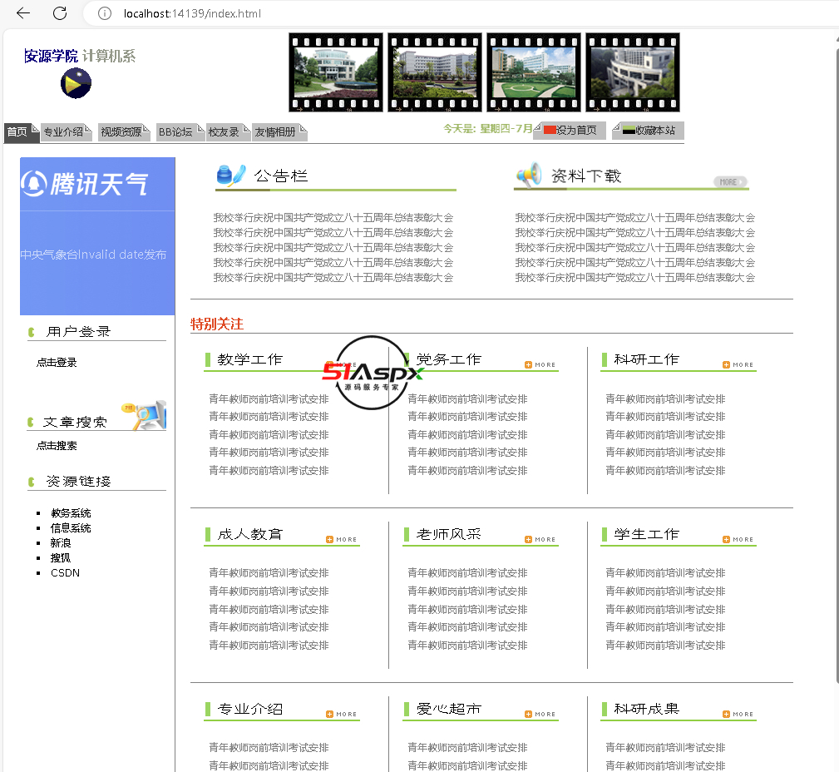
Task: Open MORE button in 资料下载 header
Action: (729, 182)
